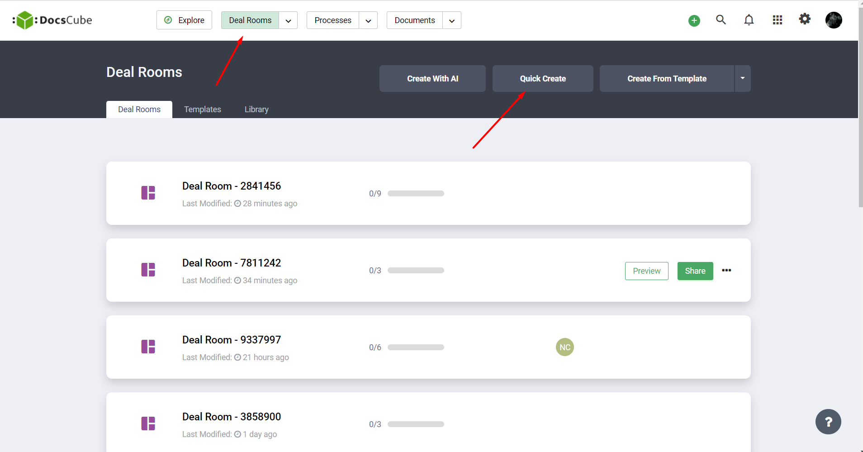Image resolution: width=863 pixels, height=452 pixels.
Task: Expand the Deal Rooms nav dropdown arrow
Action: [x=288, y=21]
